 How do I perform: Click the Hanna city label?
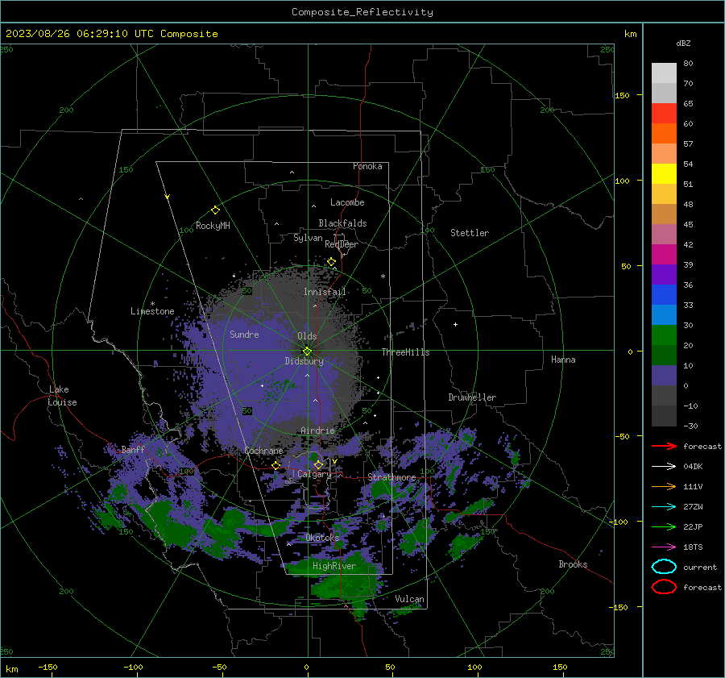coord(563,360)
